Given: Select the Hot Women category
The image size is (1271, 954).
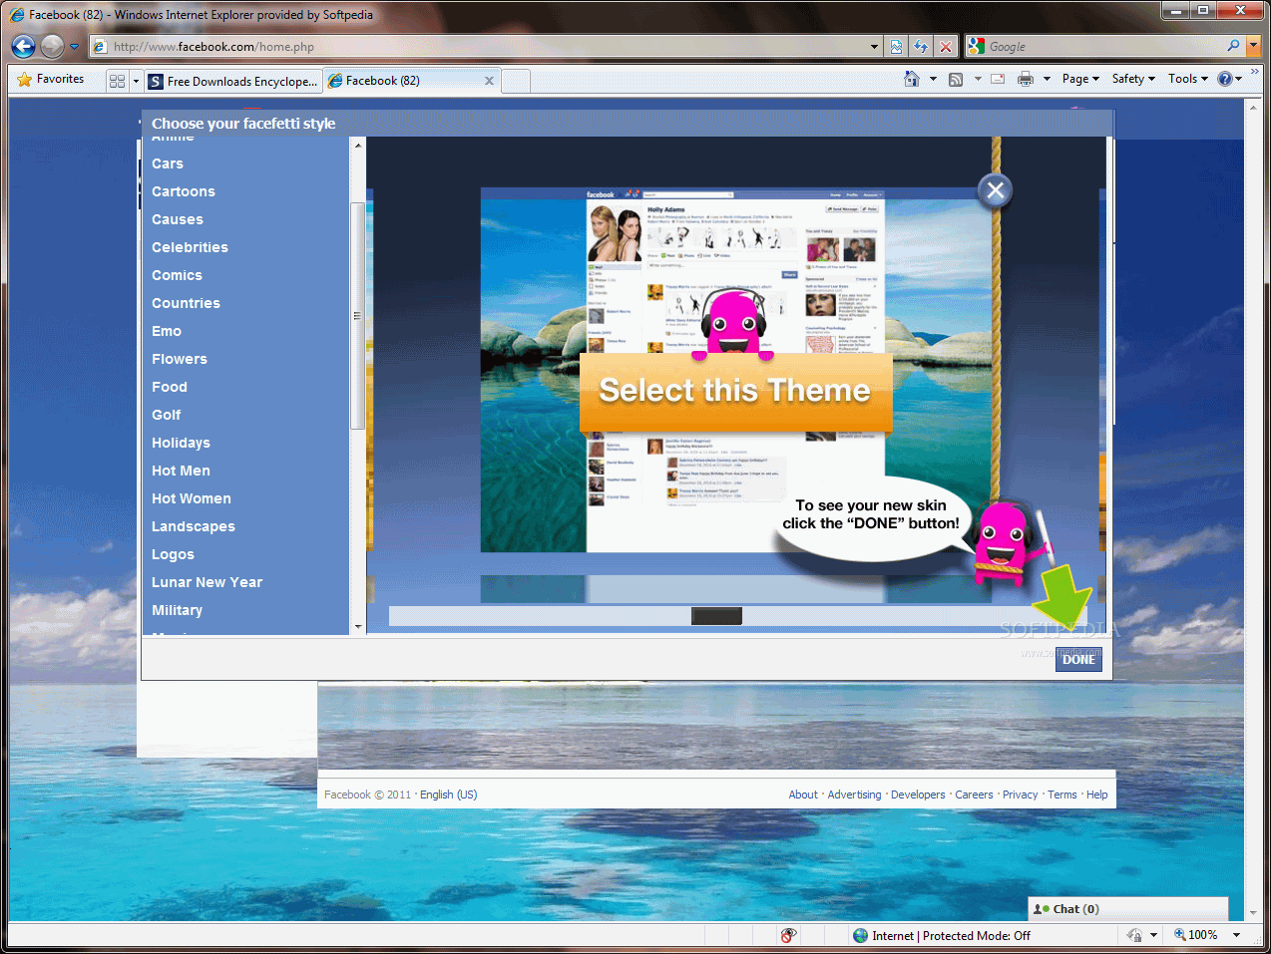Looking at the screenshot, I should point(192,498).
